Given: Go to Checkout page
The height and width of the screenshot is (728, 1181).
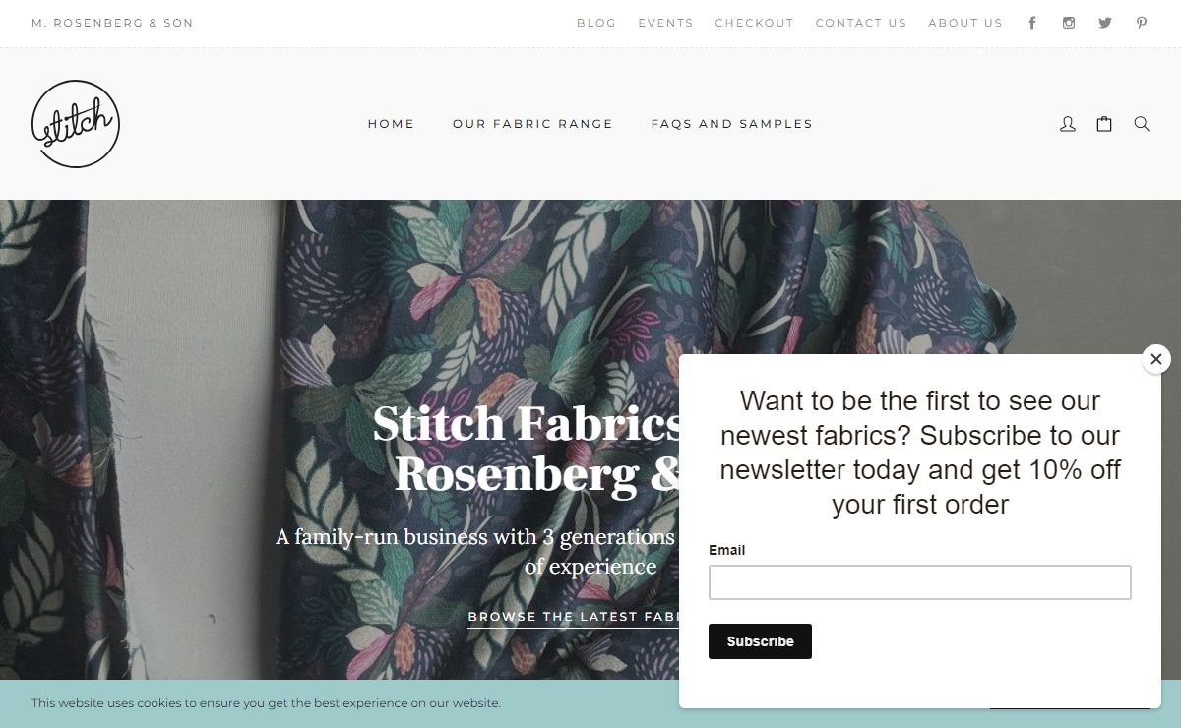Looking at the screenshot, I should point(754,23).
